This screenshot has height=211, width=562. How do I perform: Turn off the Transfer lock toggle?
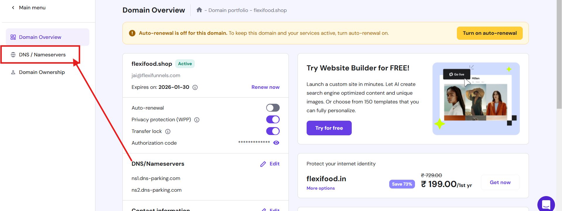(273, 131)
